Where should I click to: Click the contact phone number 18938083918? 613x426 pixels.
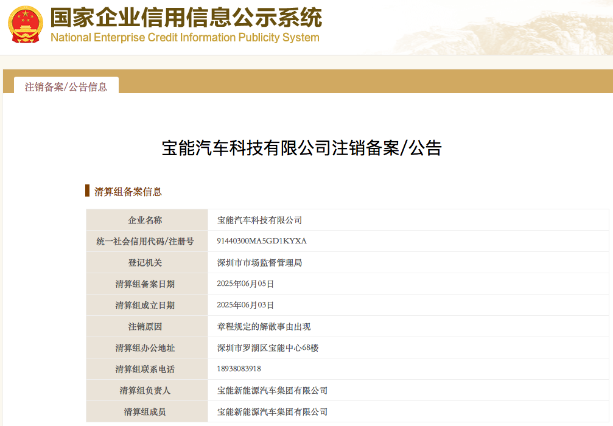click(x=239, y=369)
